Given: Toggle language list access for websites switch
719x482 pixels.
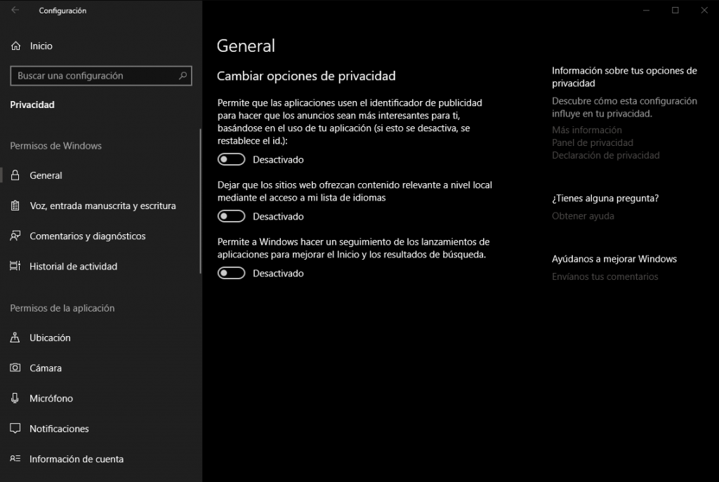Looking at the screenshot, I should pos(232,216).
